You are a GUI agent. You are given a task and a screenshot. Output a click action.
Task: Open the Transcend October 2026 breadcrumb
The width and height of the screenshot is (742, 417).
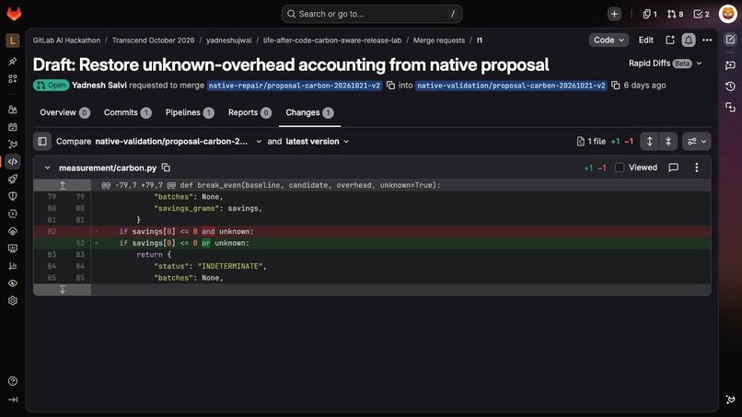pos(153,41)
